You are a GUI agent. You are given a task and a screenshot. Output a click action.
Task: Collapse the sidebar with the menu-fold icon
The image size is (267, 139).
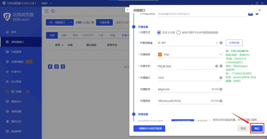47,11
